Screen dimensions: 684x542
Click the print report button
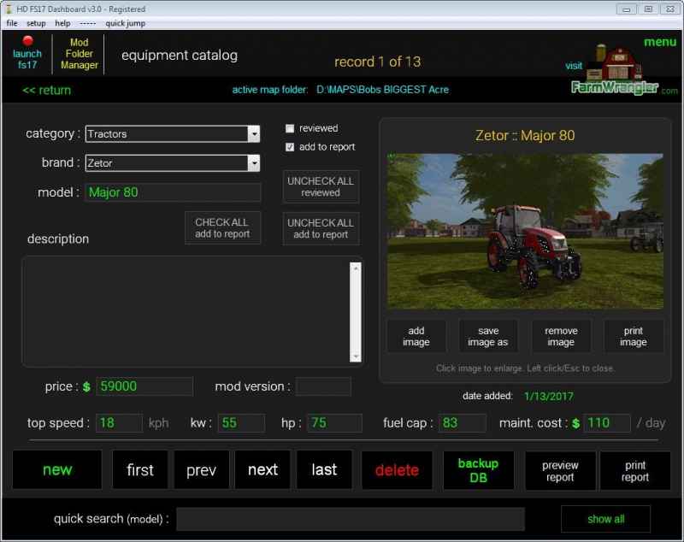pyautogui.click(x=635, y=471)
